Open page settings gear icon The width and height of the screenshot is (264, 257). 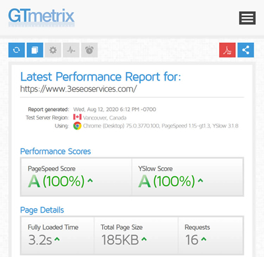(53, 50)
